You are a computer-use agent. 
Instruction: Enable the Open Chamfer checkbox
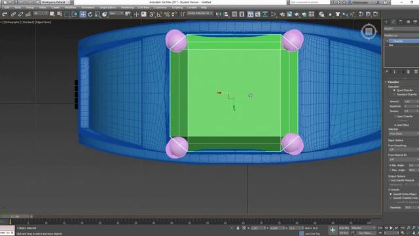tap(395, 117)
